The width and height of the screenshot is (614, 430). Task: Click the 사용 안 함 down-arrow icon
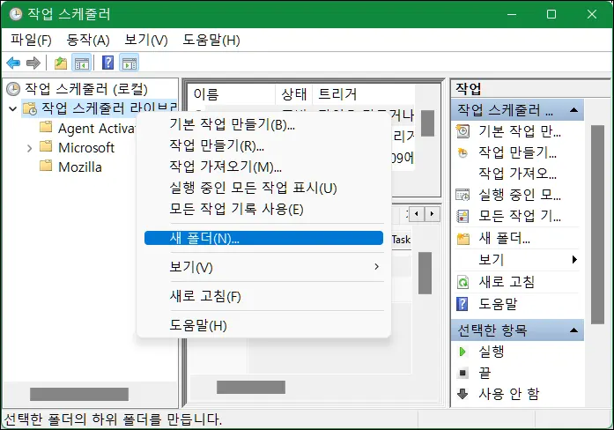click(x=462, y=394)
